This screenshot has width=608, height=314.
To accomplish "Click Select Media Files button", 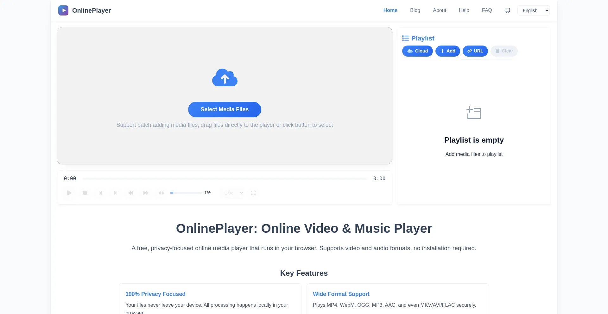I will point(225,109).
